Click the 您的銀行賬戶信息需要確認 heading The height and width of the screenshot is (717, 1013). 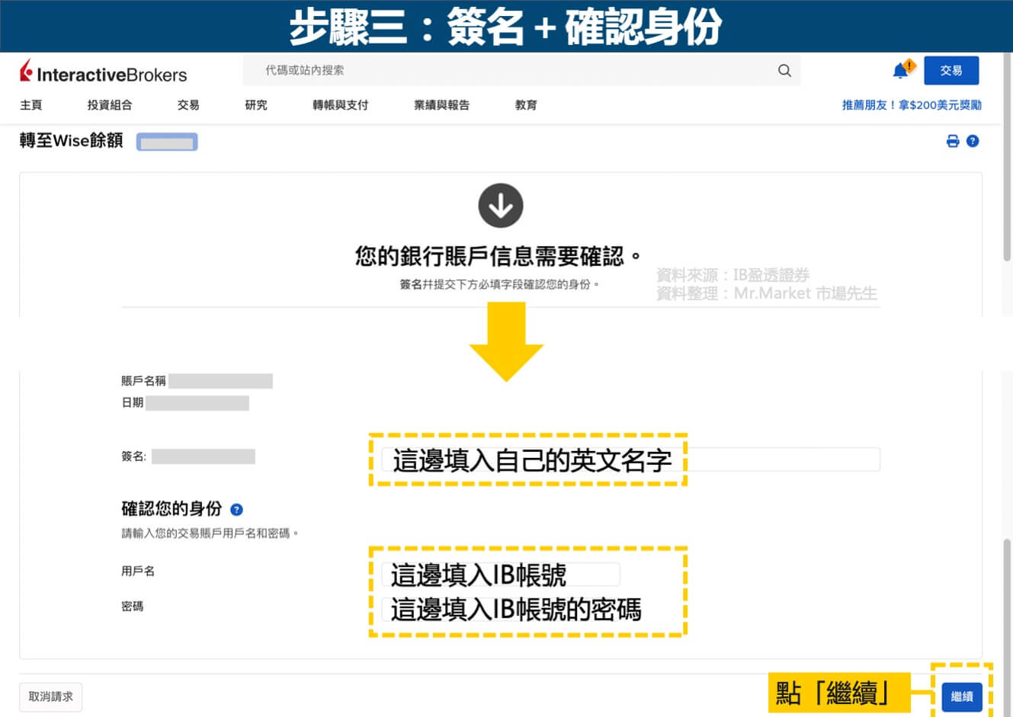499,256
